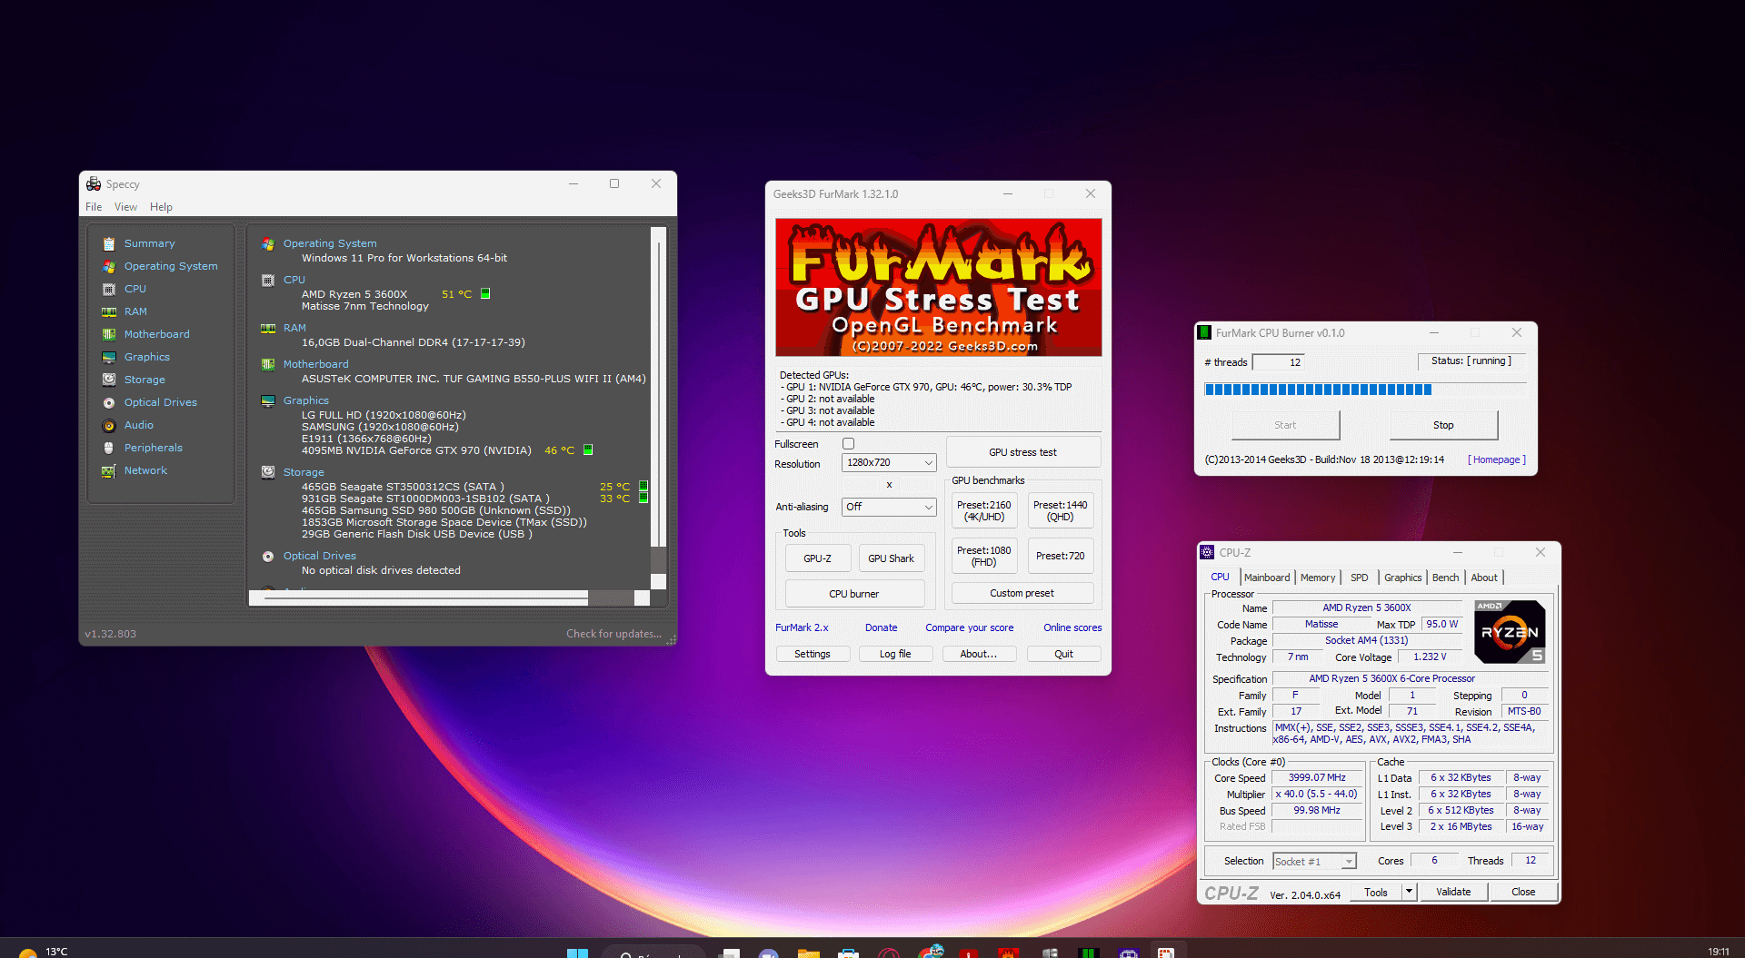Open the Resolution 1280x720 dropdown
The height and width of the screenshot is (958, 1745).
tap(888, 462)
